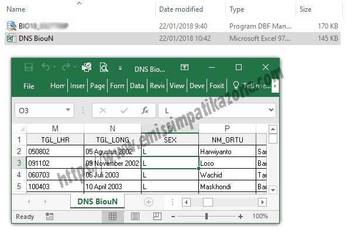The height and width of the screenshot is (237, 354).
Task: Expand the formula bar chevron
Action: pyautogui.click(x=271, y=110)
